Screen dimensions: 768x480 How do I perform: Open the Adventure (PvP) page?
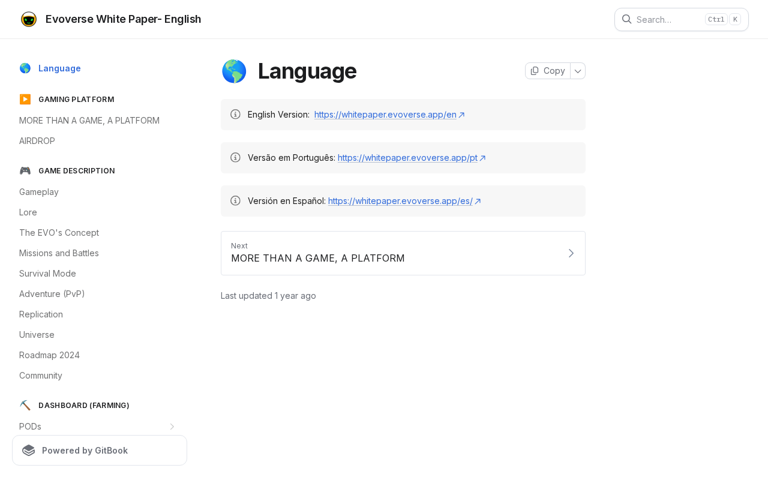pyautogui.click(x=52, y=294)
